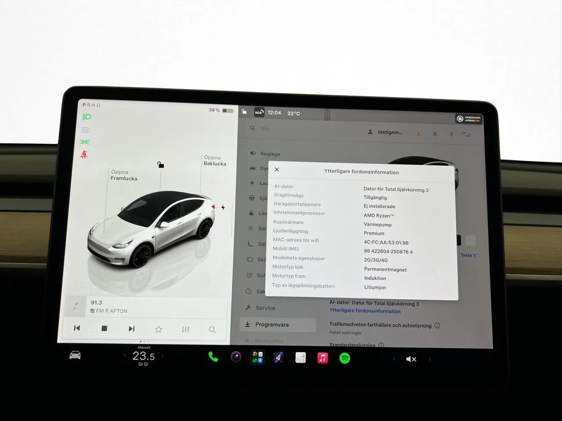Tap the passenger airbag indicator
The image size is (562, 421).
[x=469, y=119]
